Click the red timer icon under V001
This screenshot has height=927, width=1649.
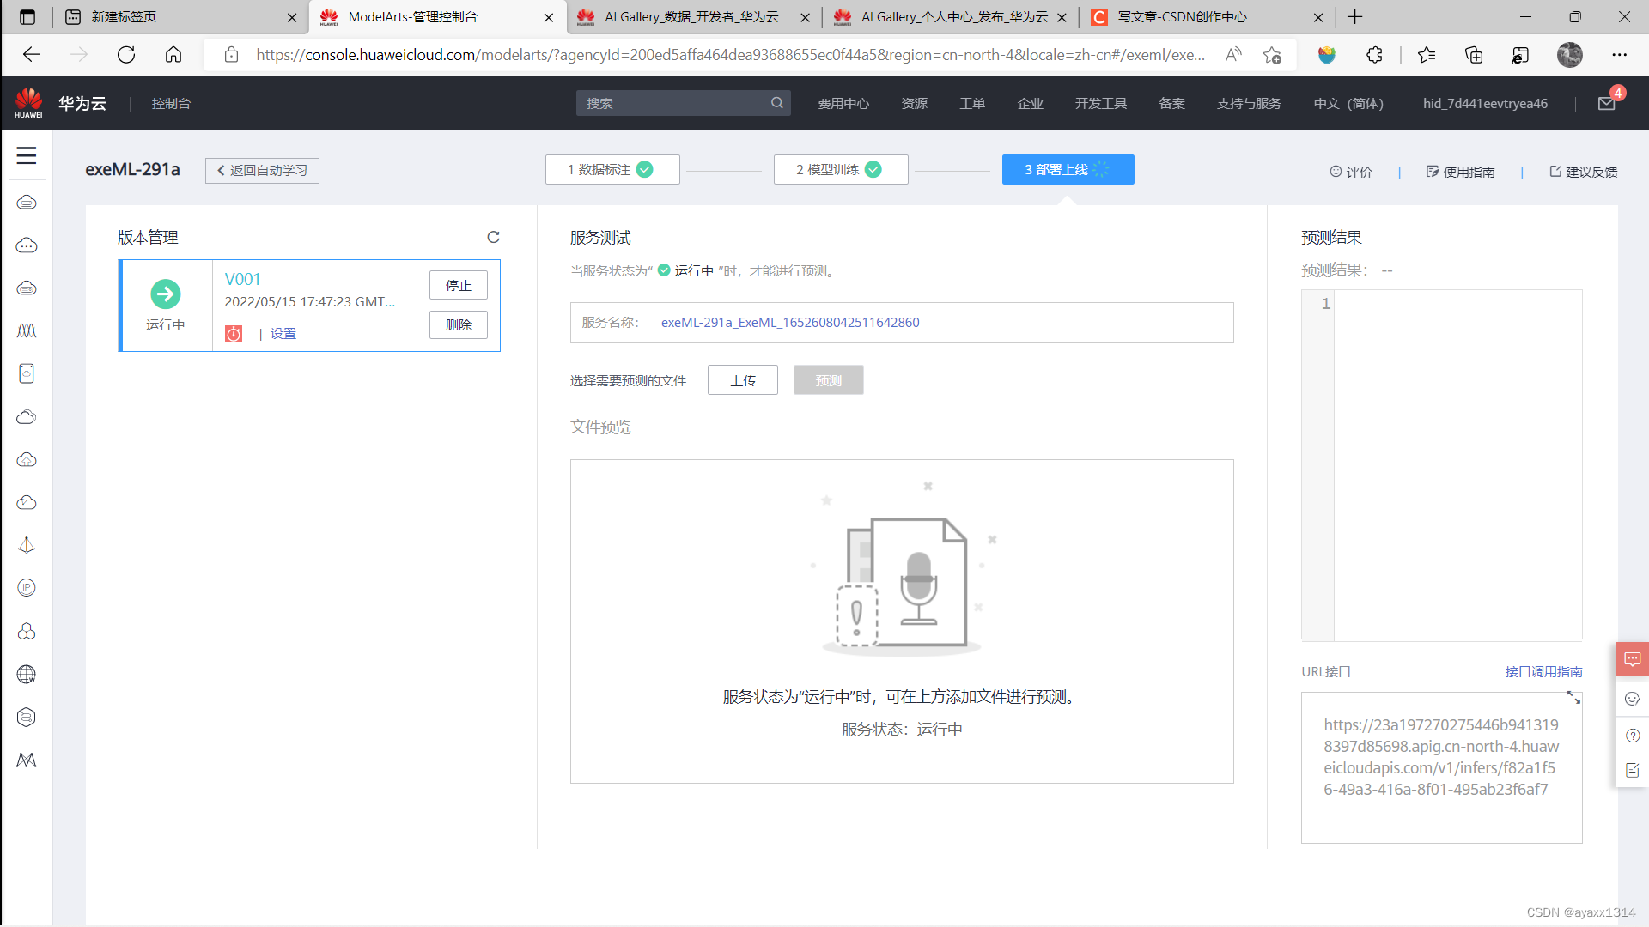tap(234, 334)
